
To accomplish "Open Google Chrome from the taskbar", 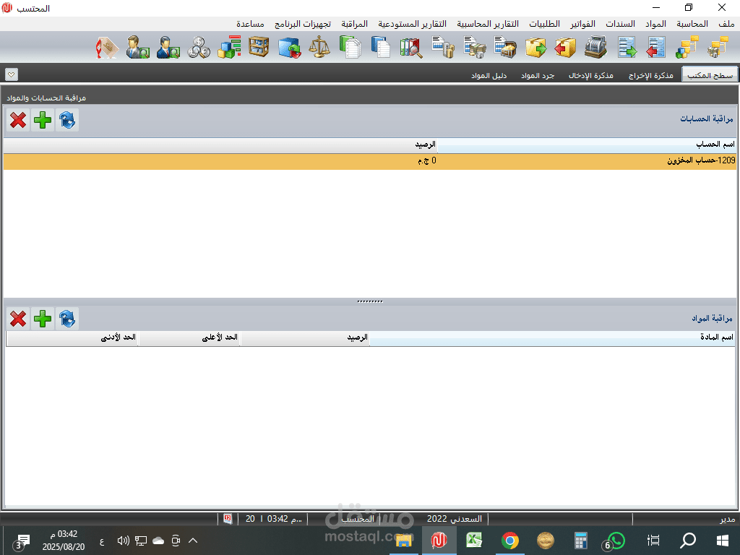I will 509,541.
